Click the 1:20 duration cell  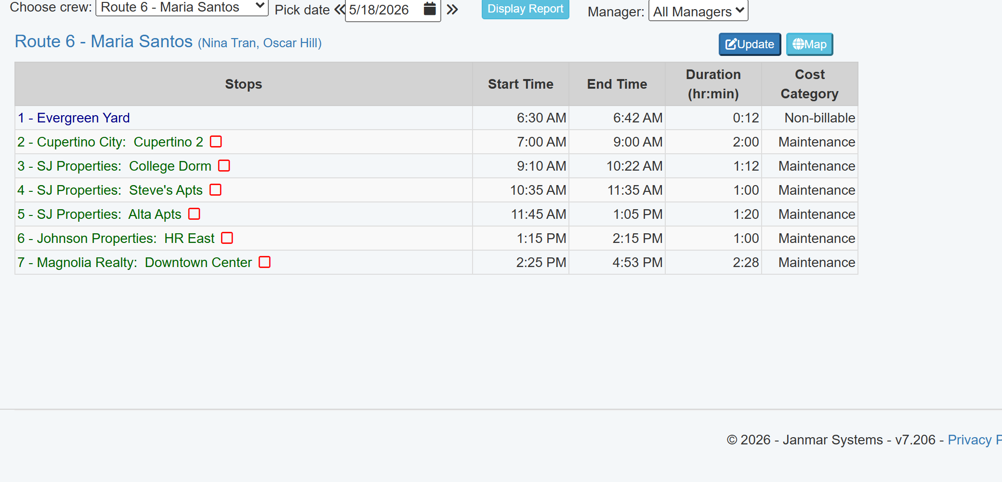713,214
